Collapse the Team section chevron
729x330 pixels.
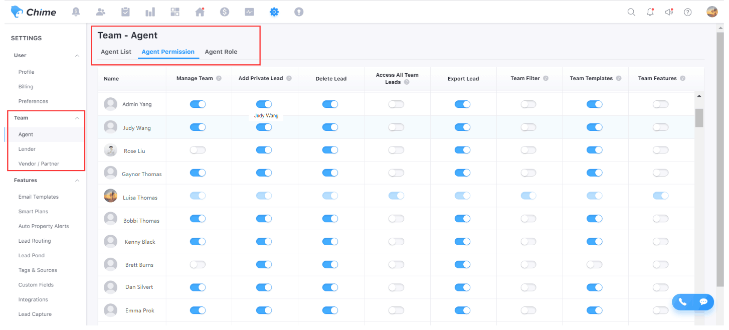point(77,118)
